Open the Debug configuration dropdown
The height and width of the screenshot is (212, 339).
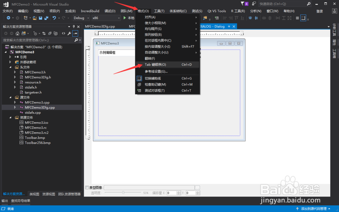point(88,18)
